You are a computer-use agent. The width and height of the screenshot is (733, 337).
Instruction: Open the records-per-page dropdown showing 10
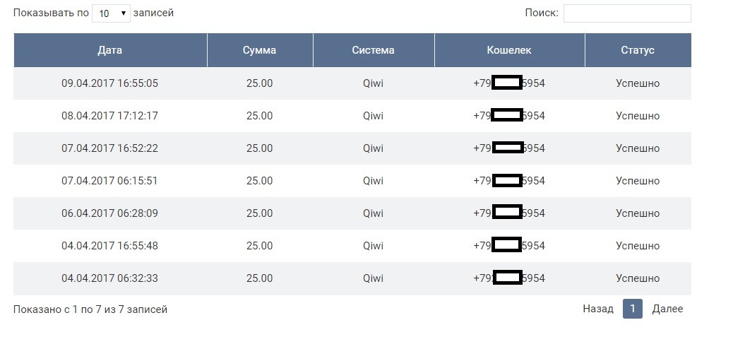[x=111, y=13]
